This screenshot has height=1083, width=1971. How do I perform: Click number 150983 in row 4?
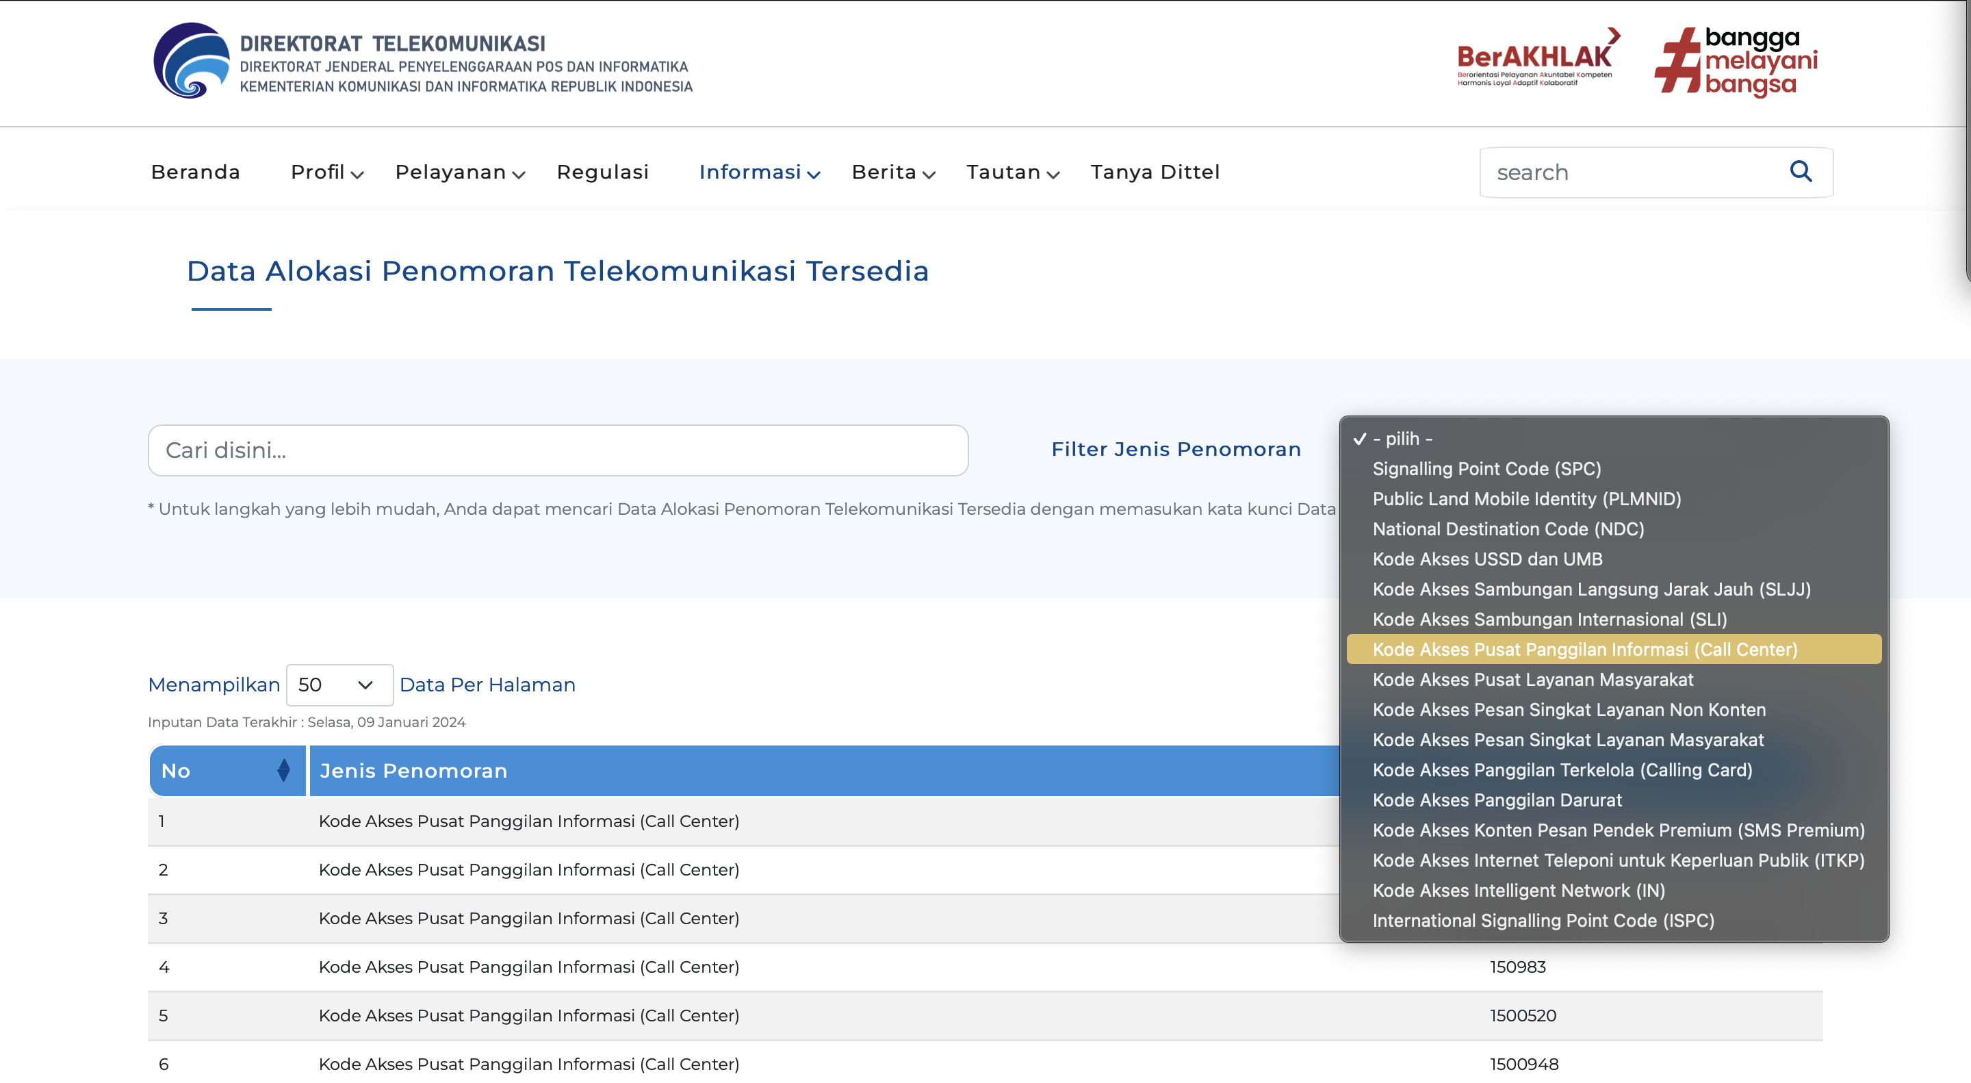1517,967
